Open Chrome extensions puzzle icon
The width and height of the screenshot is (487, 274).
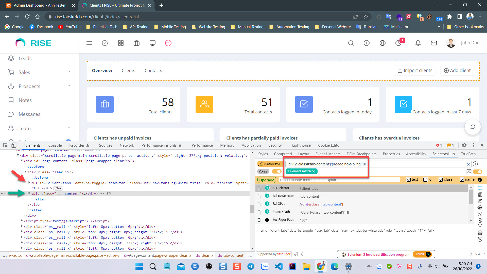(x=449, y=17)
